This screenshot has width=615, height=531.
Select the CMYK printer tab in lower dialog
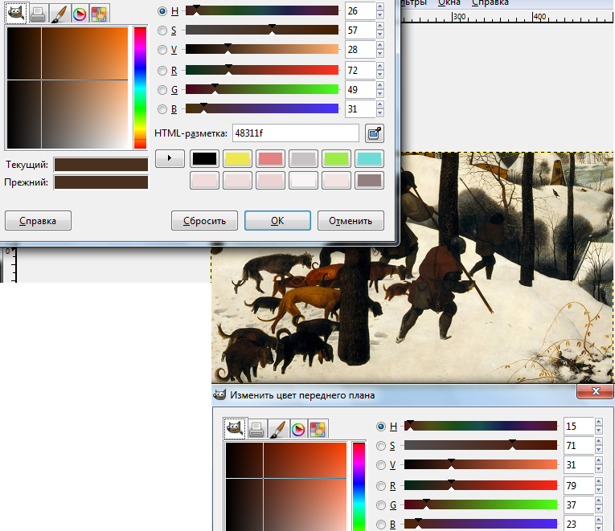pyautogui.click(x=256, y=428)
